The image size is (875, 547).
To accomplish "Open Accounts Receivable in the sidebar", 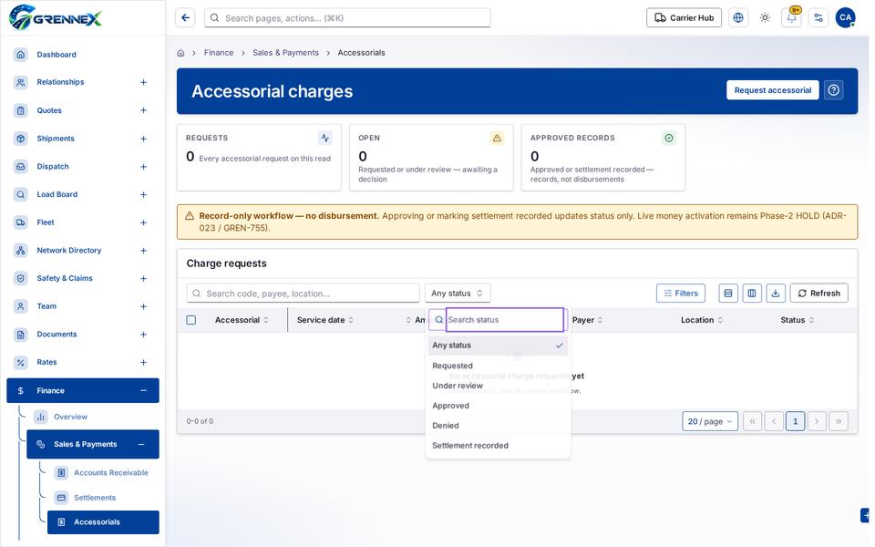I will (x=103, y=473).
